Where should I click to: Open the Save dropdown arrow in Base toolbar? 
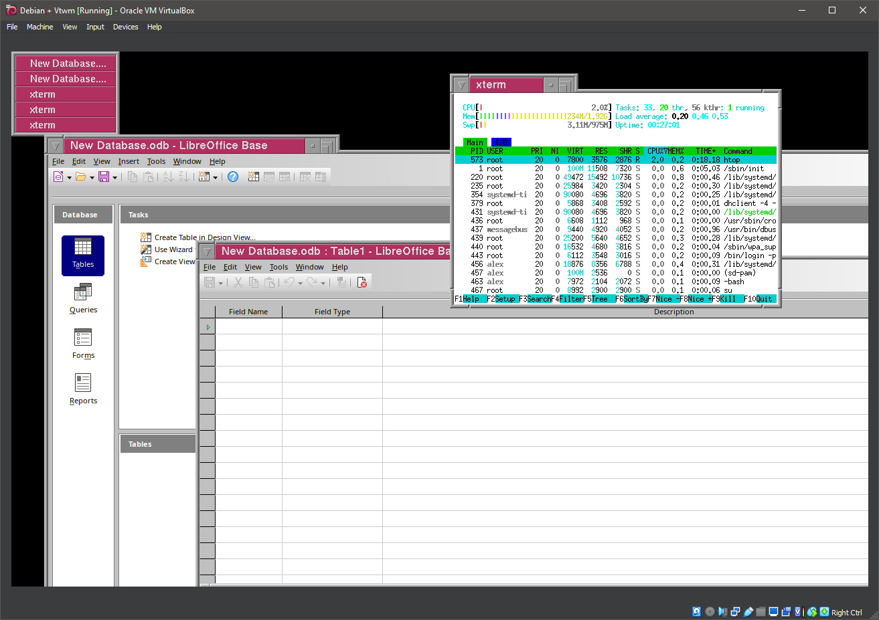tap(114, 176)
